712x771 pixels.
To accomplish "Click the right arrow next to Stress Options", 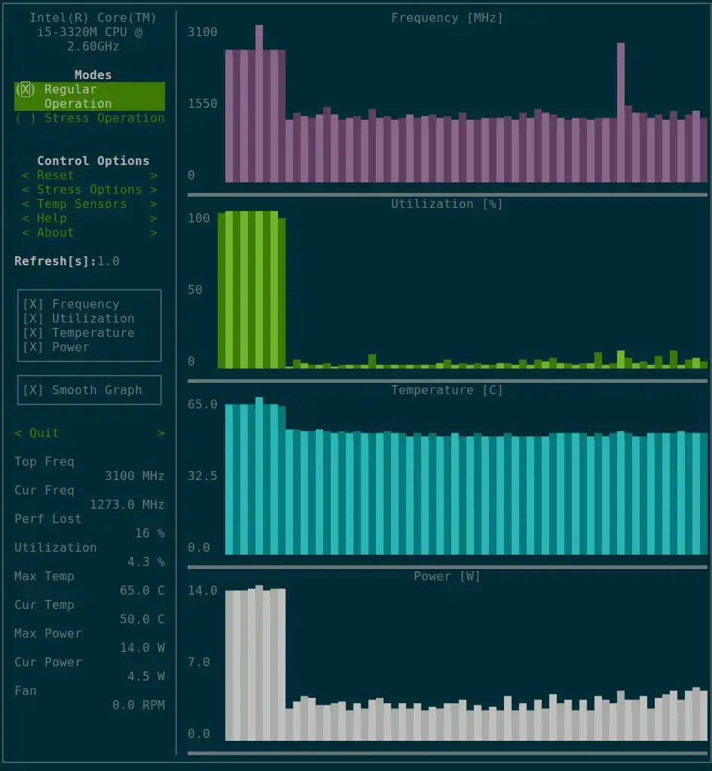I will tap(154, 190).
